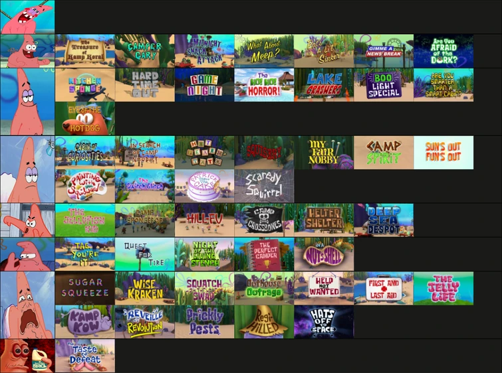Image resolution: width=502 pixels, height=373 pixels.
Task: Click the Hot Pearl-tato title card
Action: pyautogui.click(x=205, y=153)
